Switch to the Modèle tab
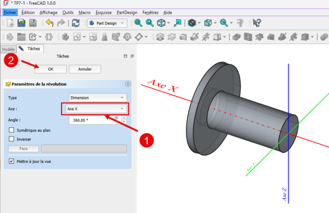The width and height of the screenshot is (329, 213). pos(8,48)
